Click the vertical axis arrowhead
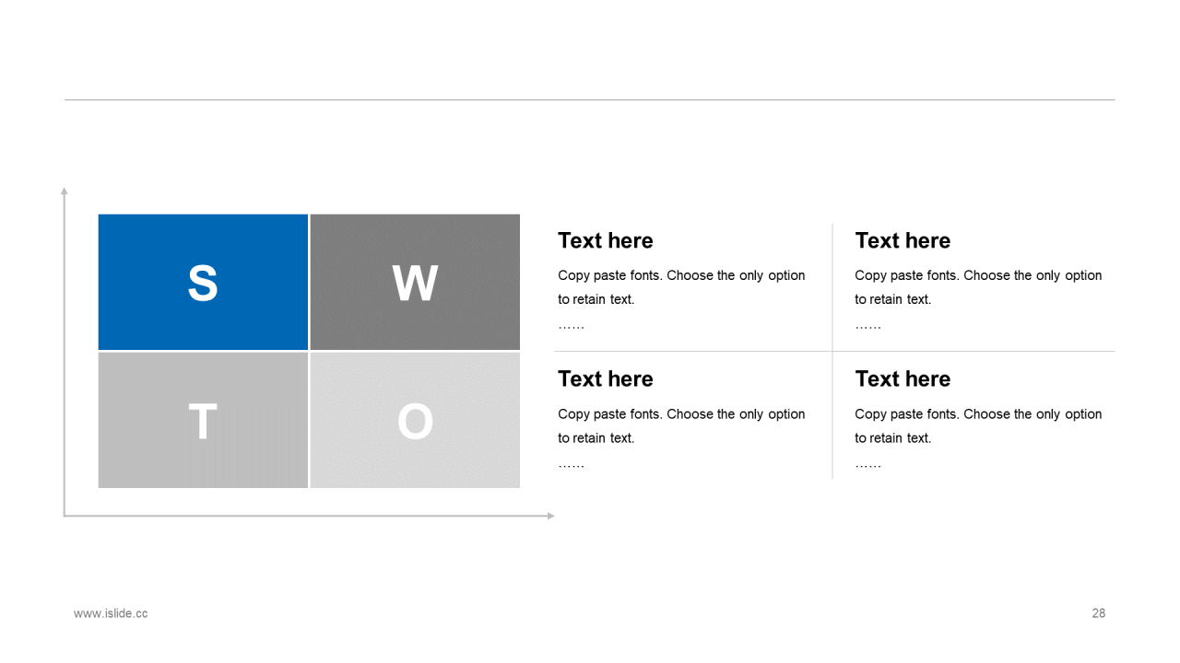1180x663 pixels. pyautogui.click(x=65, y=191)
